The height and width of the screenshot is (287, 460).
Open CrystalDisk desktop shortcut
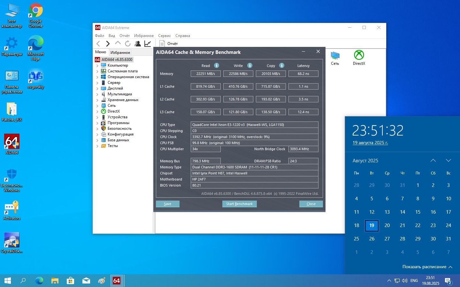coord(12,243)
